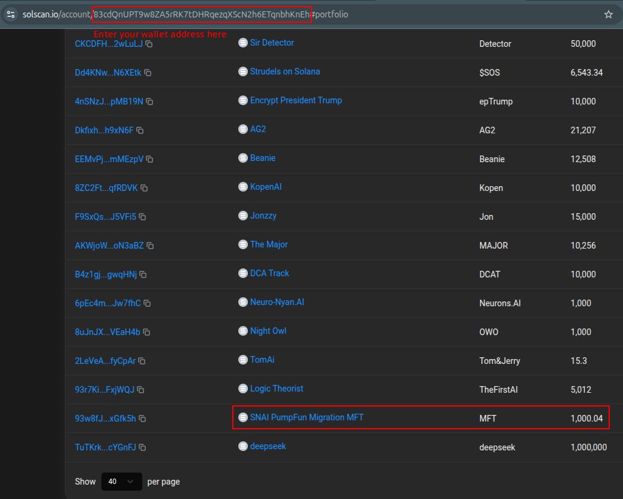The height and width of the screenshot is (499, 623).
Task: Open Encrypt President Trump token link
Action: click(x=296, y=100)
